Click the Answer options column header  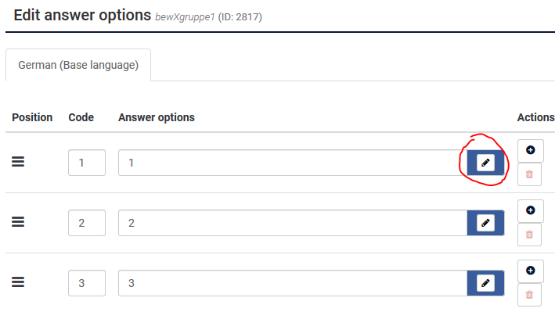tap(157, 117)
